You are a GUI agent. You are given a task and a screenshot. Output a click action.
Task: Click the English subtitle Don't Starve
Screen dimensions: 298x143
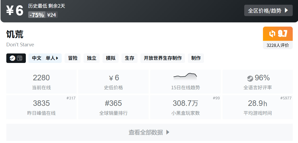[20, 45]
